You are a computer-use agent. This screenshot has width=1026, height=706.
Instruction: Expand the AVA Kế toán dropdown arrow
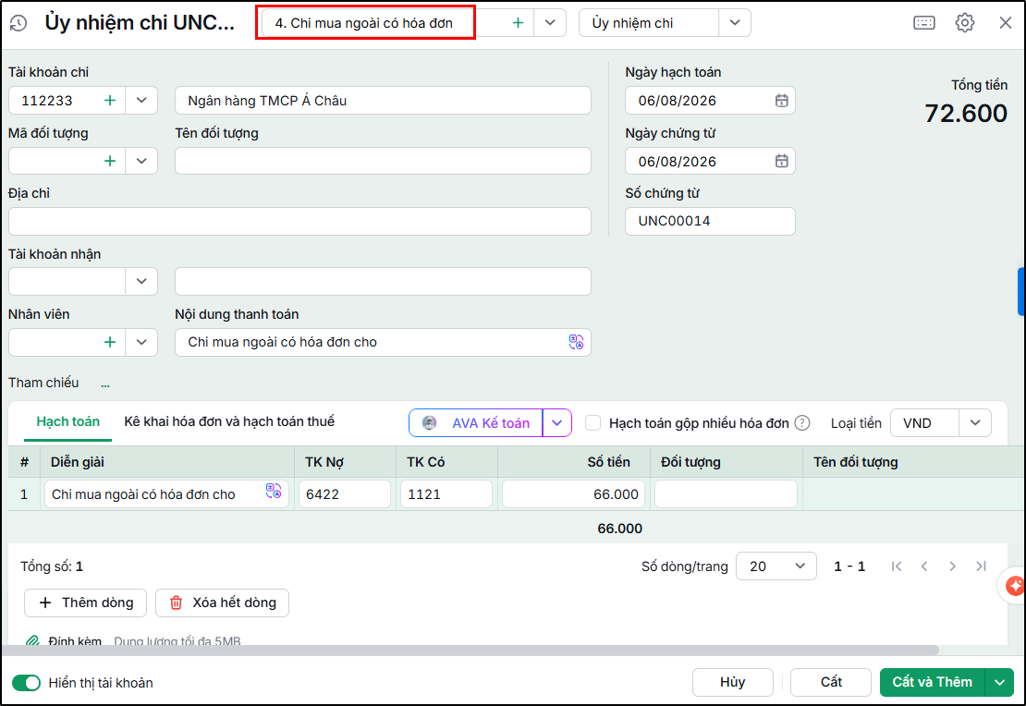click(x=556, y=423)
